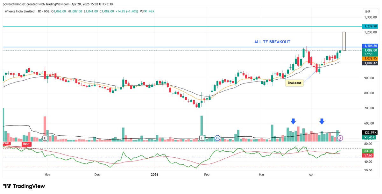Click the Apr date axis label

point(311,175)
